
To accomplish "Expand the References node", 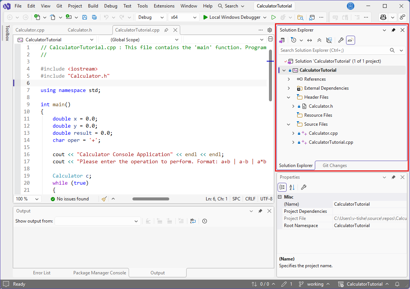I will tap(289, 79).
